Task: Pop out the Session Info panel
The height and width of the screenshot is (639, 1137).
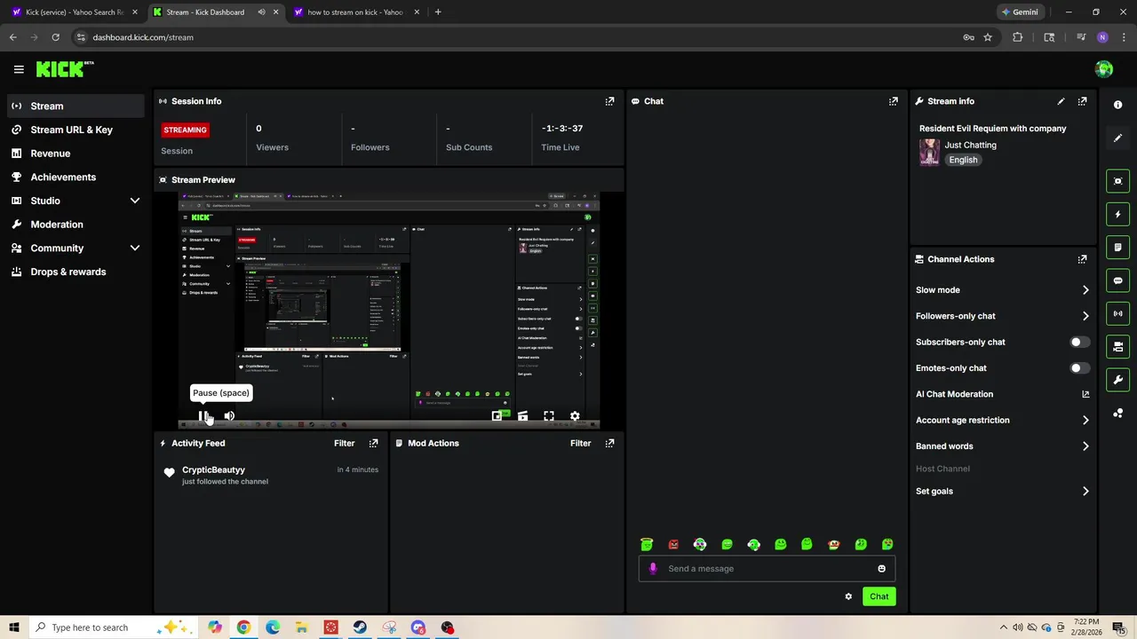Action: coord(609,101)
